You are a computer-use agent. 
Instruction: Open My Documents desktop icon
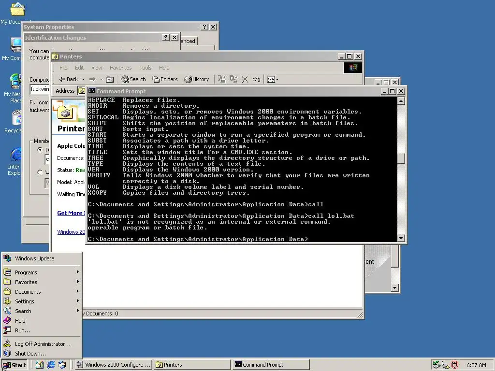point(17,10)
